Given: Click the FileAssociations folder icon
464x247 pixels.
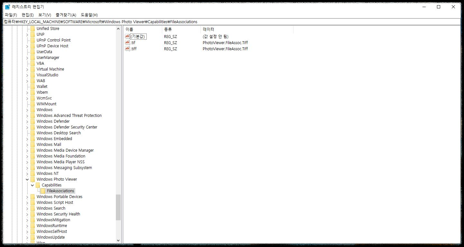Looking at the screenshot, I should 43,191.
